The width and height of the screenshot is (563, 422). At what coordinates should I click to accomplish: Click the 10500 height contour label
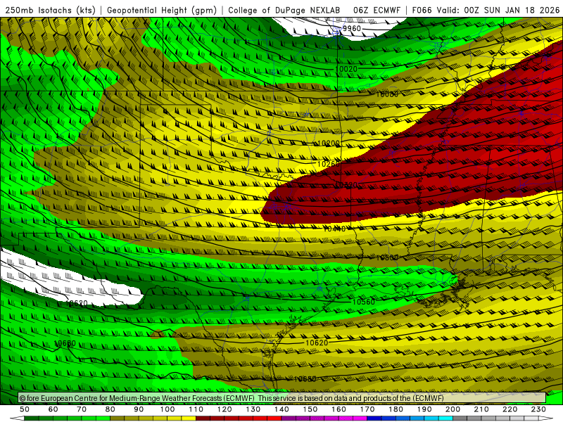tap(387, 258)
